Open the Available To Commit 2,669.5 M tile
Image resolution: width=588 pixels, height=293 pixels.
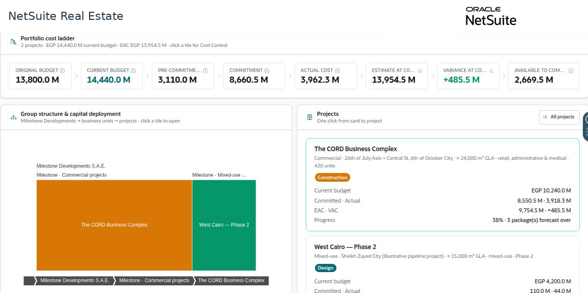544,76
